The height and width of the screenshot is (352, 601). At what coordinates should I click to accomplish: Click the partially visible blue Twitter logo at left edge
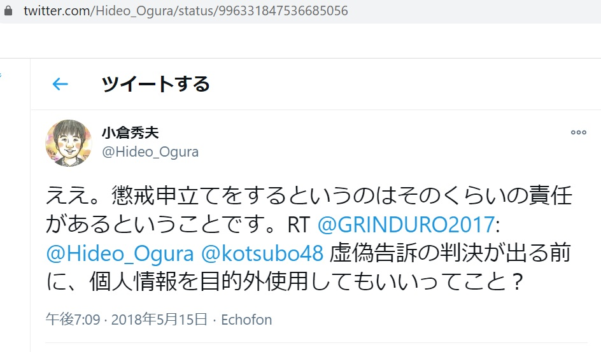point(1,75)
